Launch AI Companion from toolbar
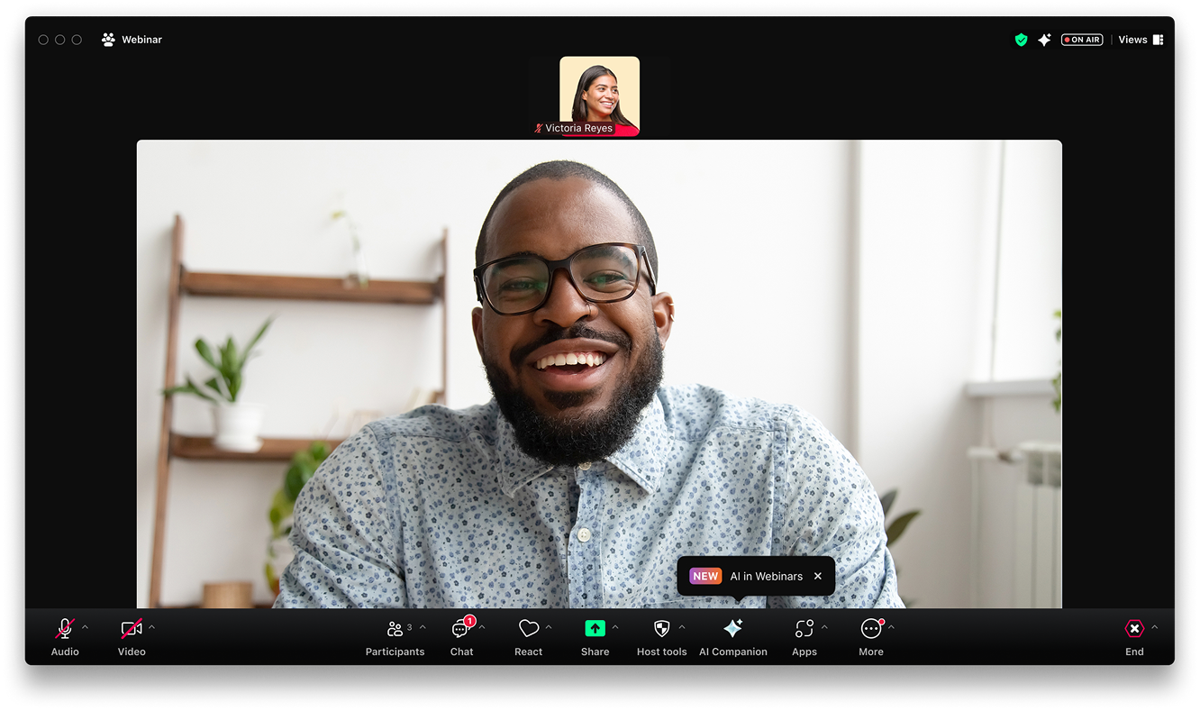This screenshot has width=1200, height=711. pyautogui.click(x=733, y=629)
